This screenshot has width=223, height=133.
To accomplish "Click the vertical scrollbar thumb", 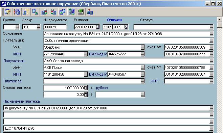I will pyautogui.click(x=219, y=25).
